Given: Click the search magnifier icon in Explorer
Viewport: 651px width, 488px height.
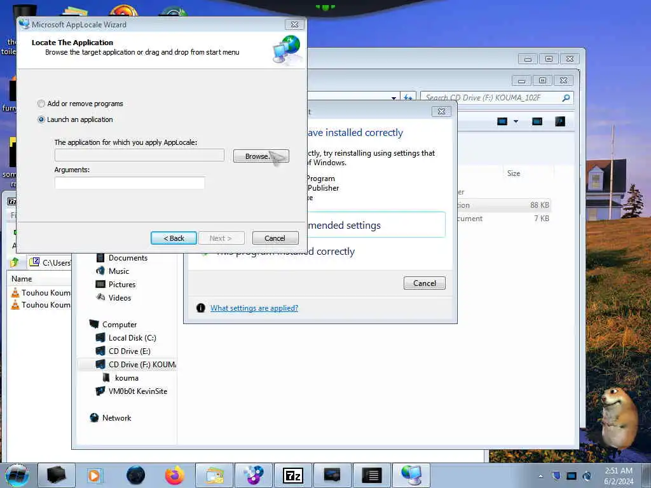Looking at the screenshot, I should point(565,98).
